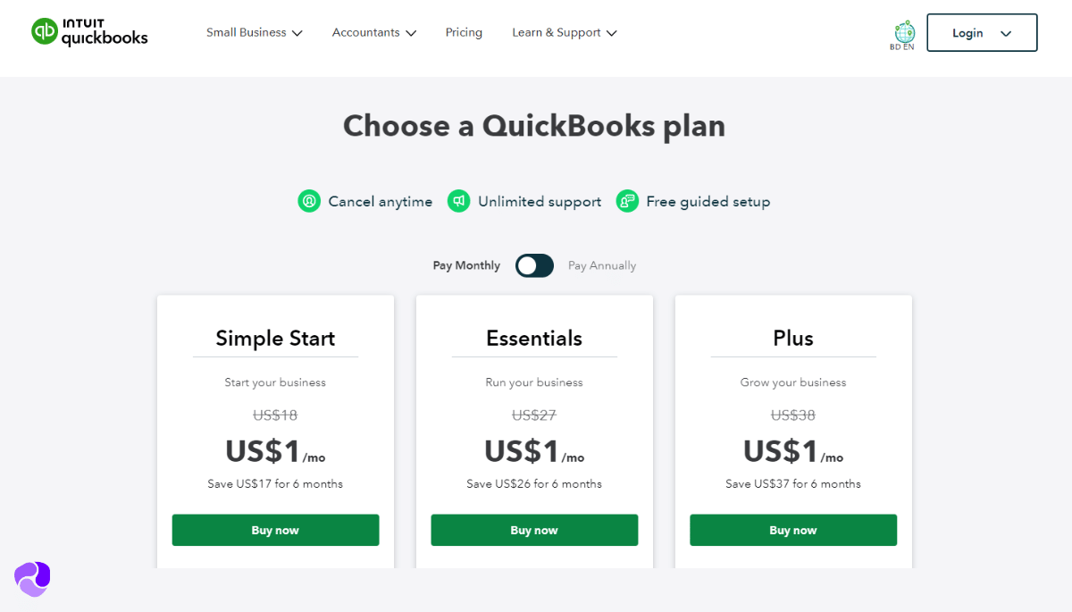
Task: Toggle the monthly/annual billing switch
Action: (x=534, y=265)
